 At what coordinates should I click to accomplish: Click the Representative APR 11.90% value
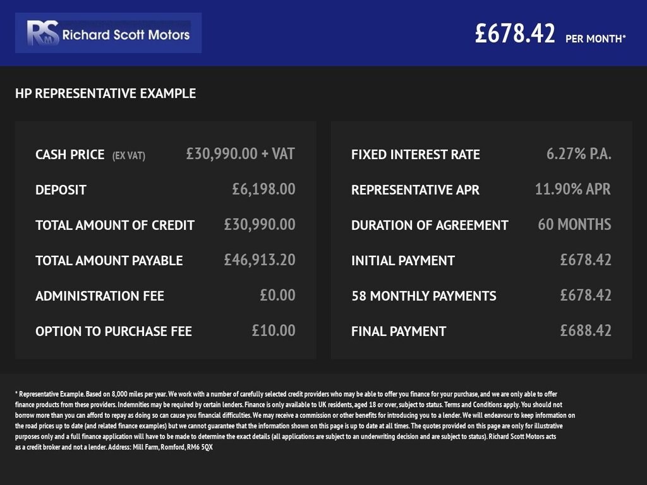(x=572, y=189)
